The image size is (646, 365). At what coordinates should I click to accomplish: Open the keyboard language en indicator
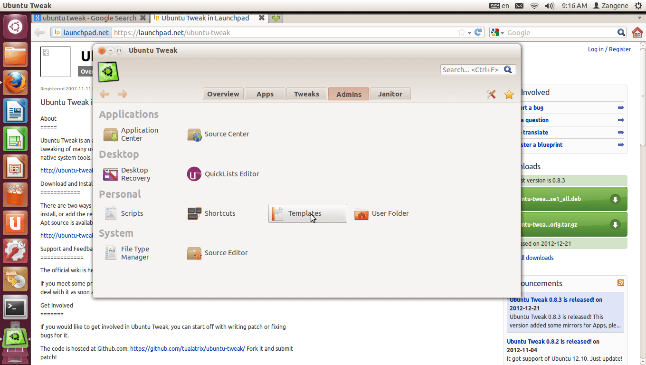click(499, 6)
